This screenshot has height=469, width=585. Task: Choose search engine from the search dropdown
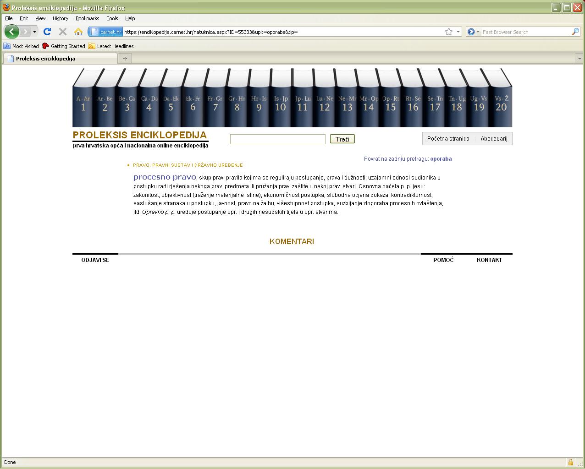coord(473,32)
